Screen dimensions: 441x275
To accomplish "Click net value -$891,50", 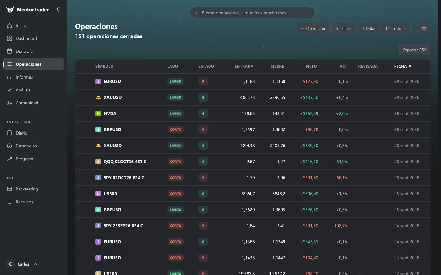I will point(310,226).
